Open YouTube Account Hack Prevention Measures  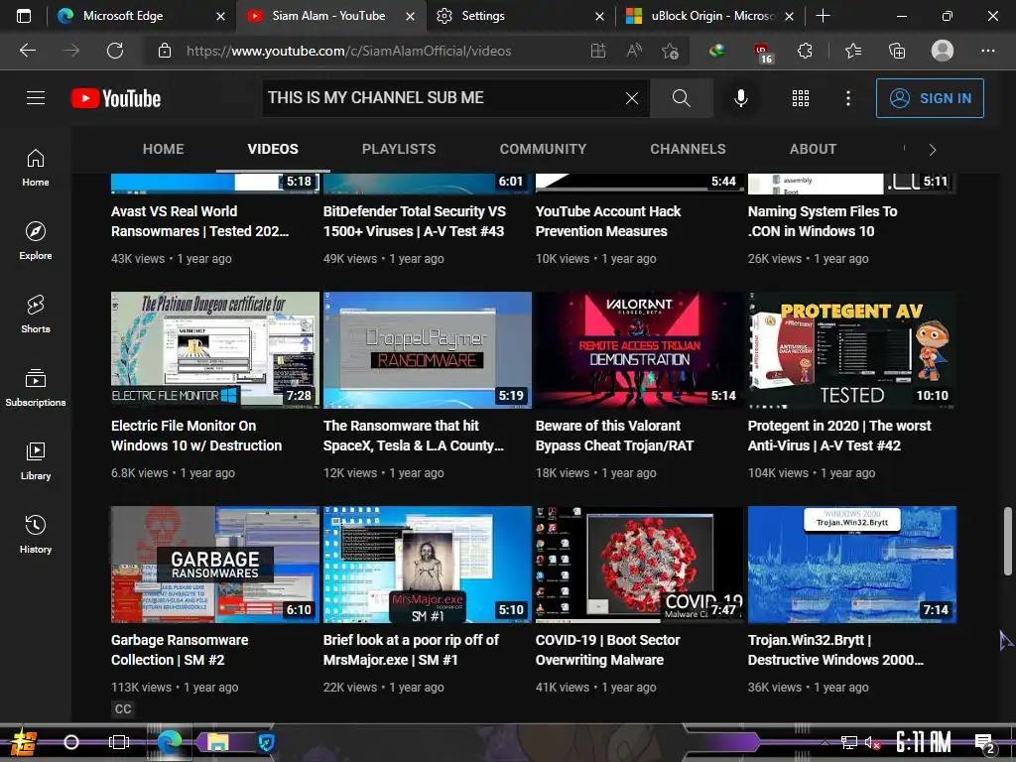point(608,221)
